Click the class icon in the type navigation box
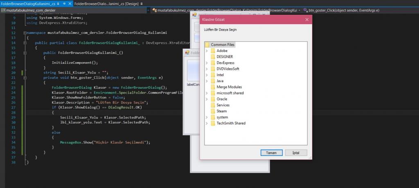The width and height of the screenshot is (419, 188). click(154, 10)
